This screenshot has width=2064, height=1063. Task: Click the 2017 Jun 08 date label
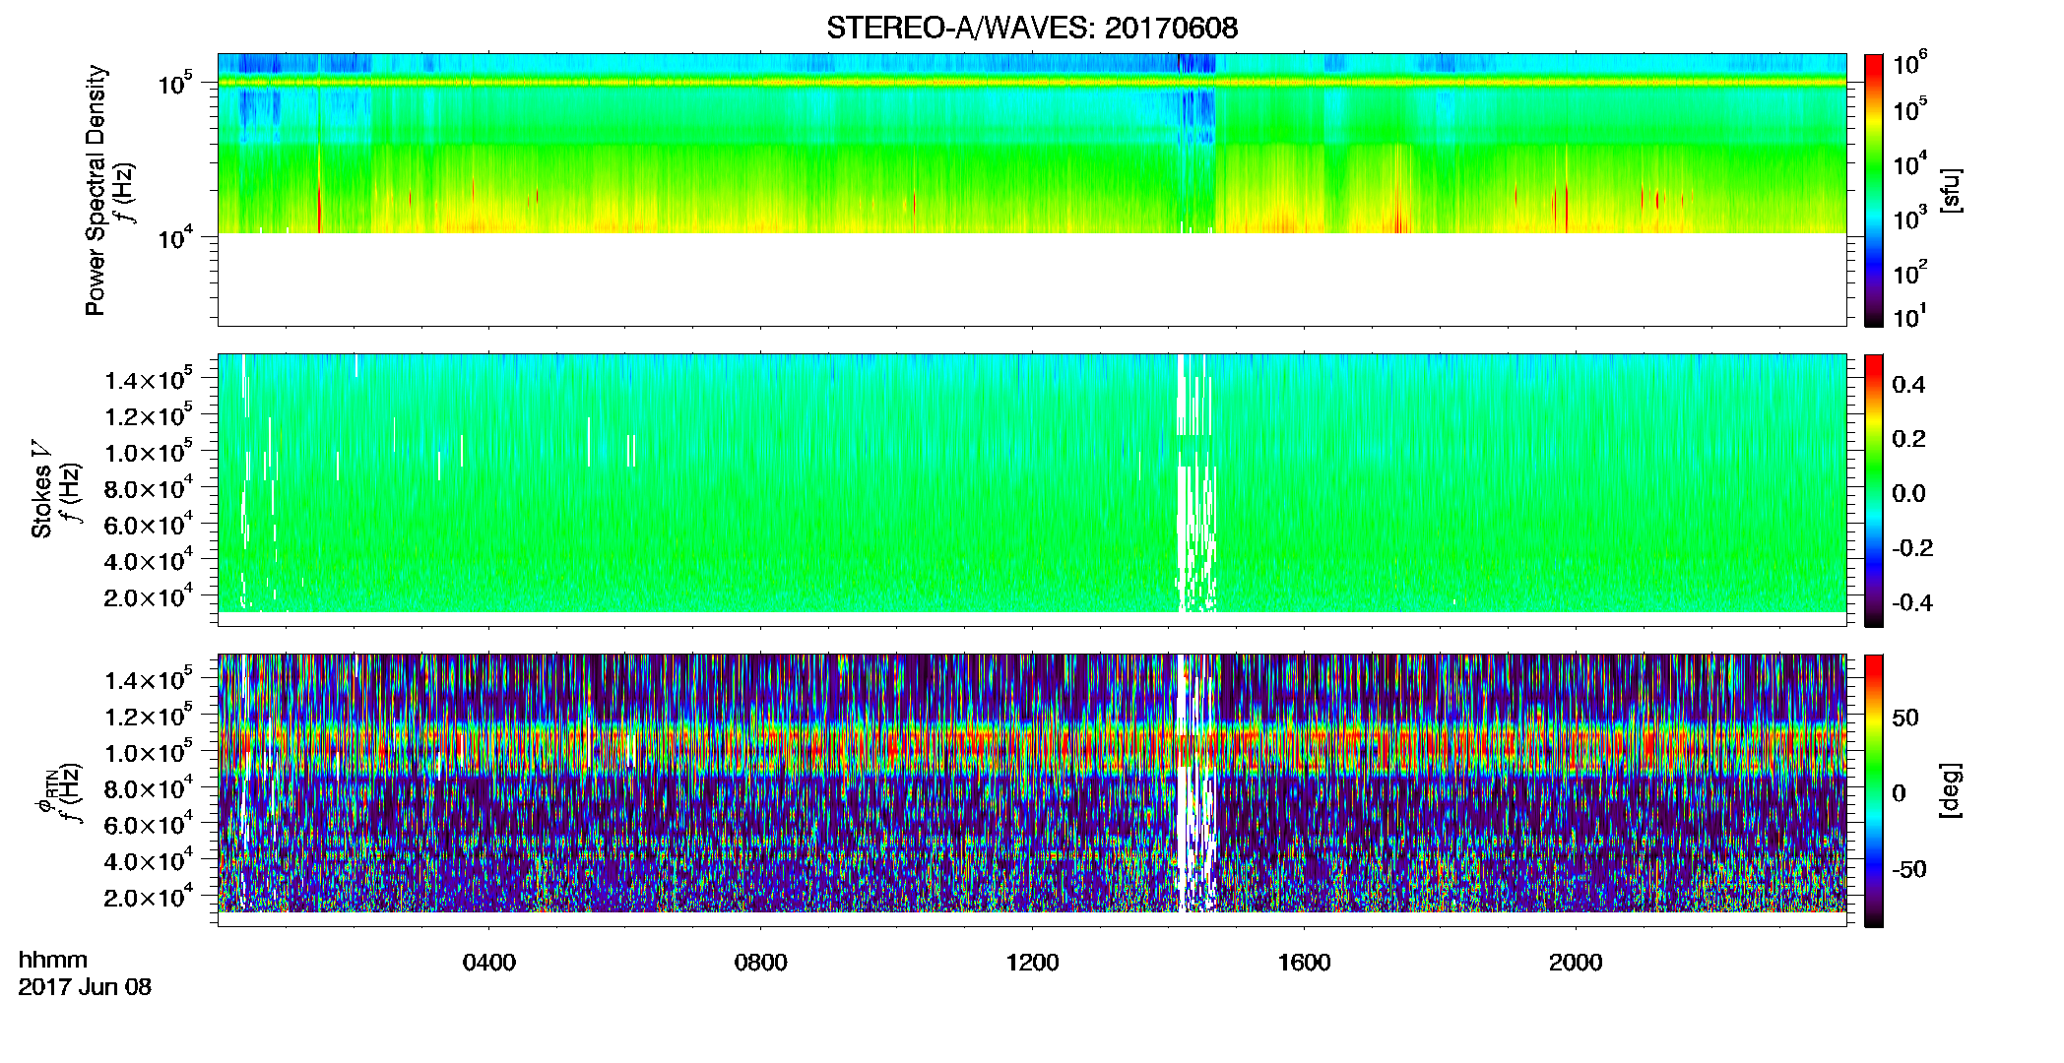[x=85, y=987]
